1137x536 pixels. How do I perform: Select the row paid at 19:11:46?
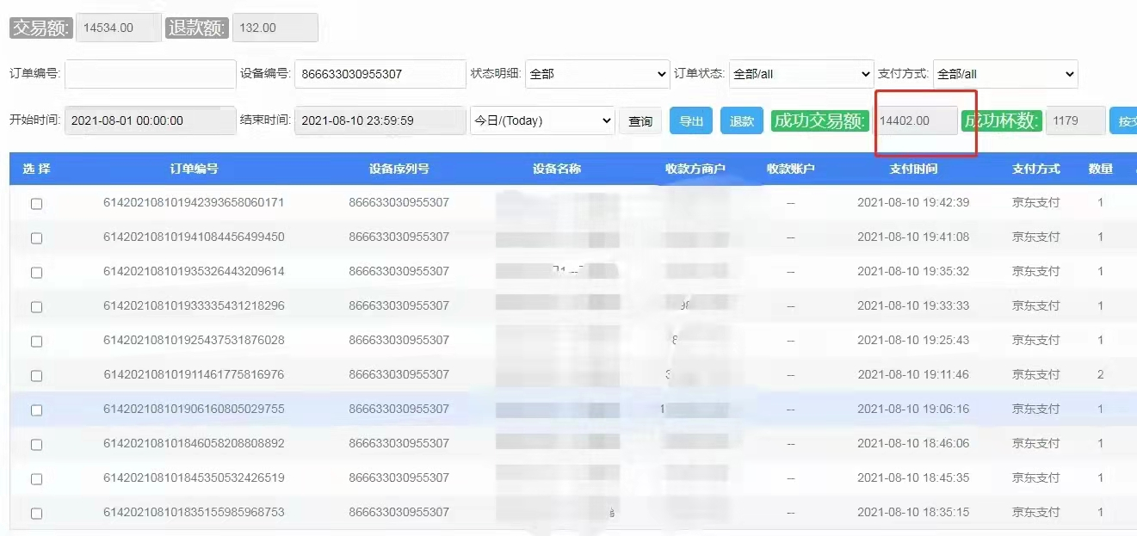[36, 376]
